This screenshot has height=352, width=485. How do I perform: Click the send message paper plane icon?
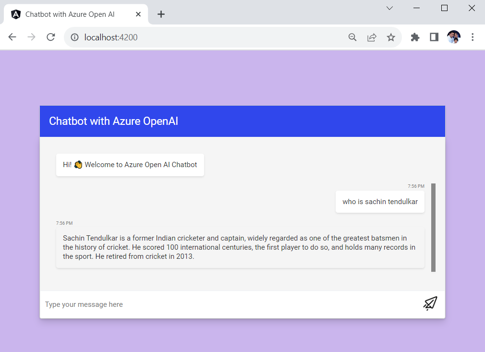(x=430, y=303)
